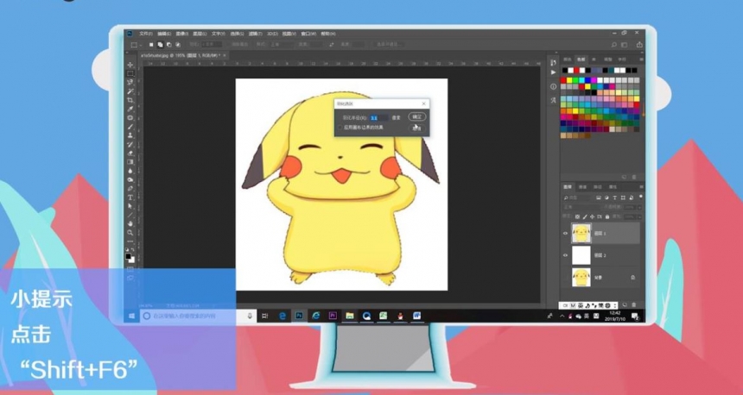Select the Spot Healing Brush tool
743x395 pixels.
tap(130, 118)
